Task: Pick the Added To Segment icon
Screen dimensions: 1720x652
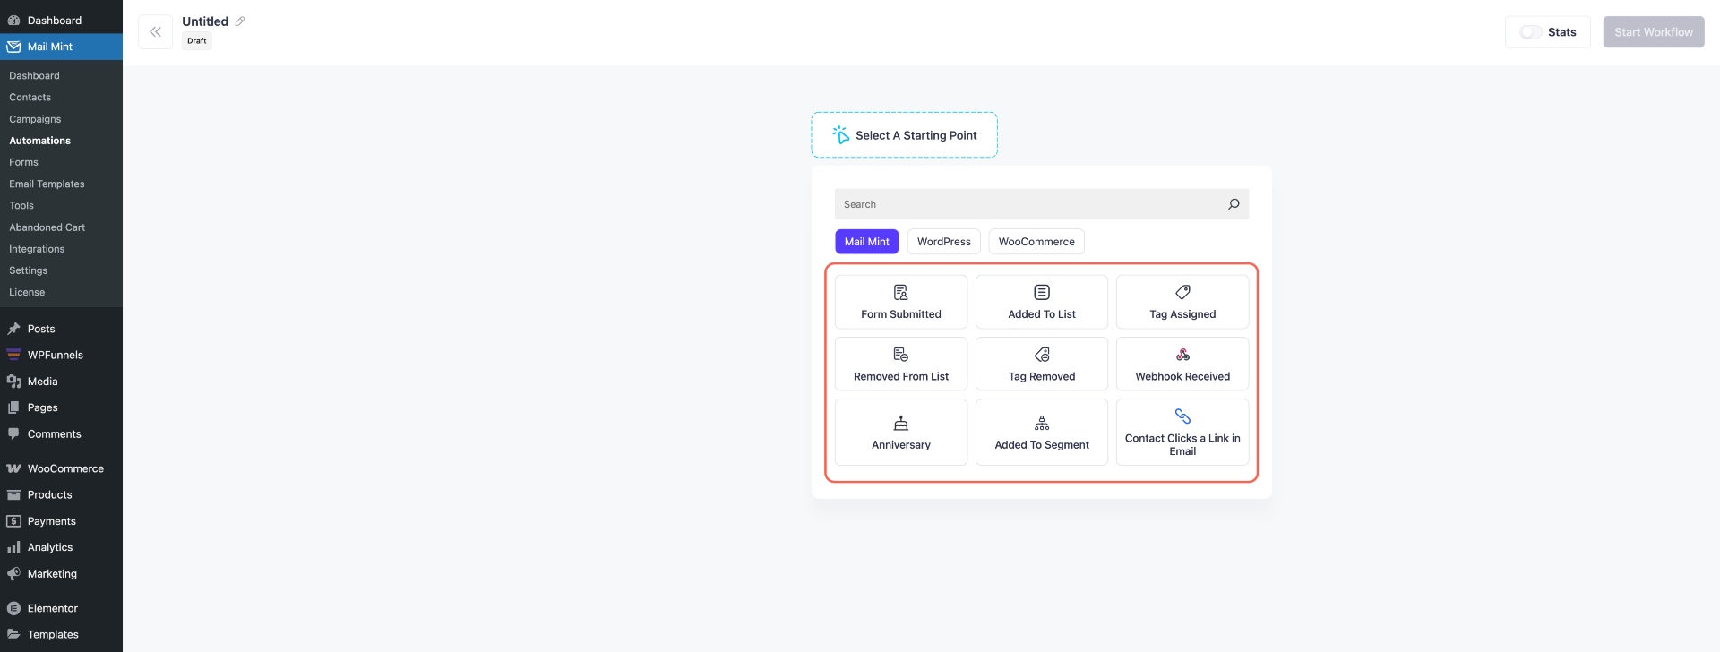Action: pos(1042,423)
